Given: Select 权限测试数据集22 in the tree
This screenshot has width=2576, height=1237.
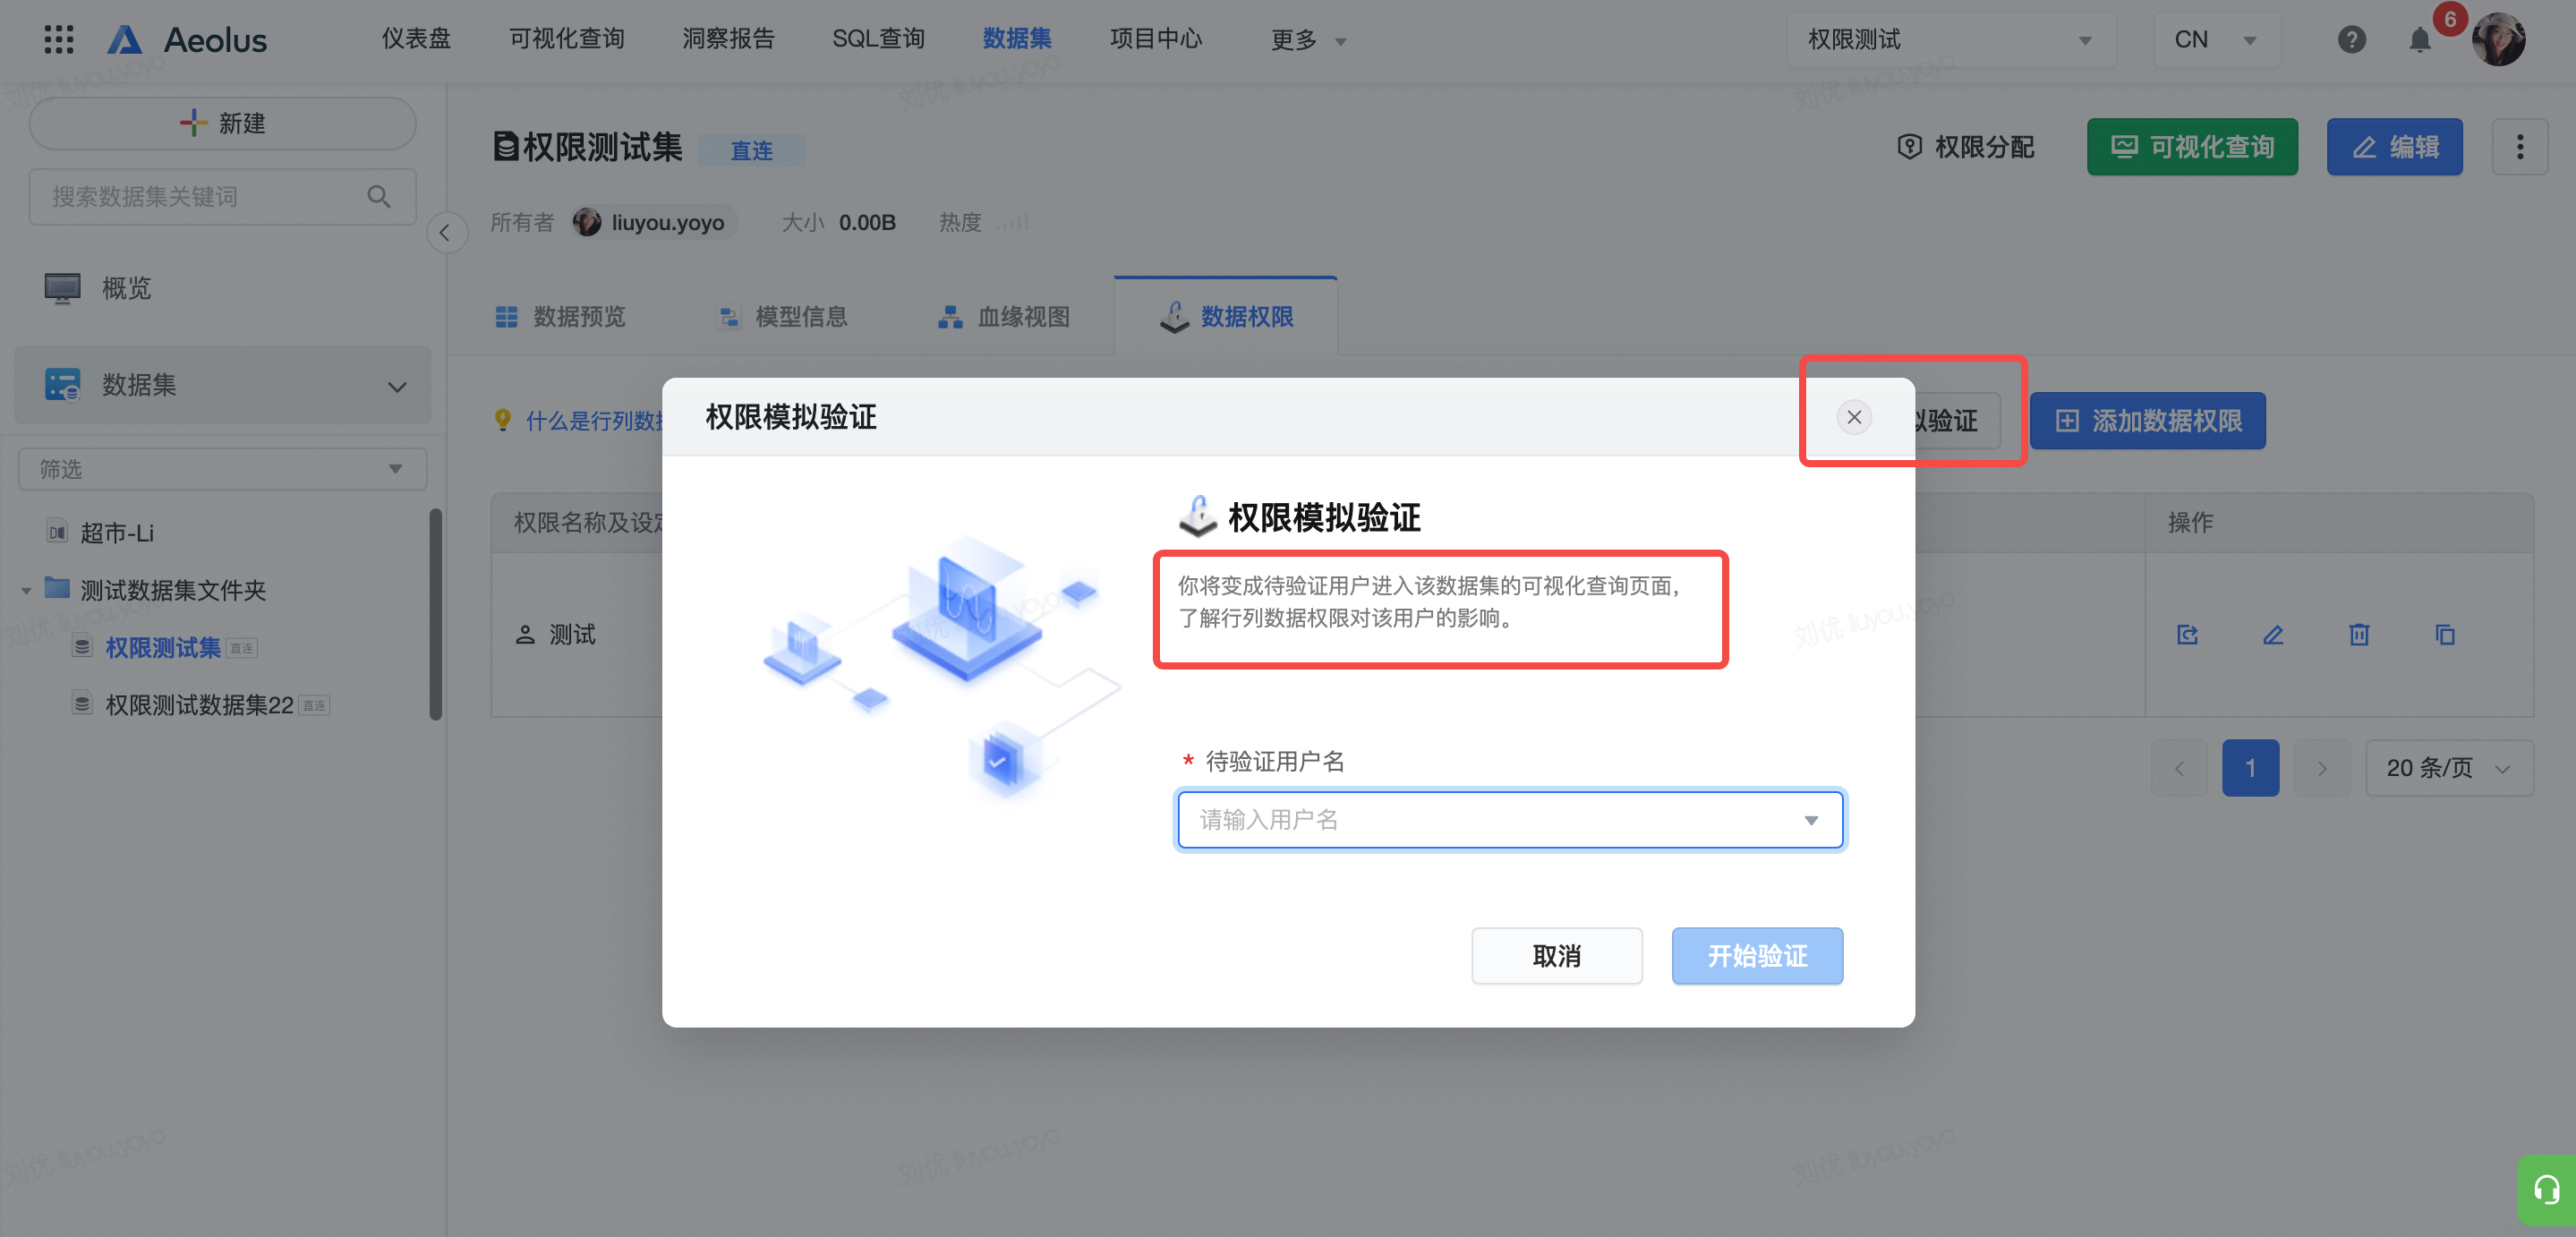Looking at the screenshot, I should 199,705.
